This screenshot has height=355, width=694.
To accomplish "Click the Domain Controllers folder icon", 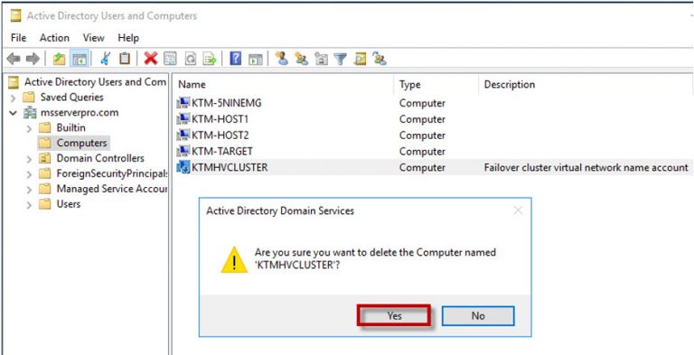I will click(44, 158).
